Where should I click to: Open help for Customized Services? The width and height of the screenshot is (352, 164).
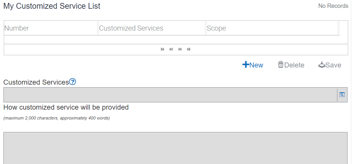pos(72,82)
